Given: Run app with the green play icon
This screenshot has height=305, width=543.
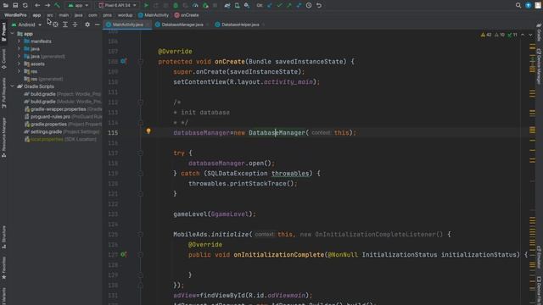Looking at the screenshot, I should [146, 6].
